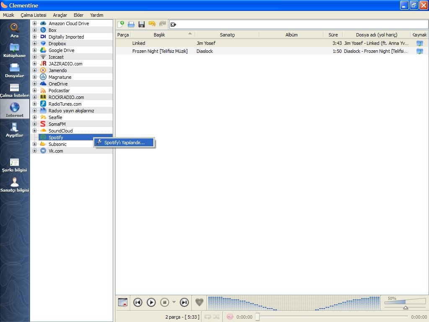Sort by the Süre column header

coord(333,35)
